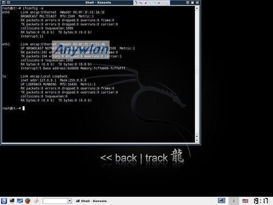Switch to virtual desktop 2 pager

[234, 201]
